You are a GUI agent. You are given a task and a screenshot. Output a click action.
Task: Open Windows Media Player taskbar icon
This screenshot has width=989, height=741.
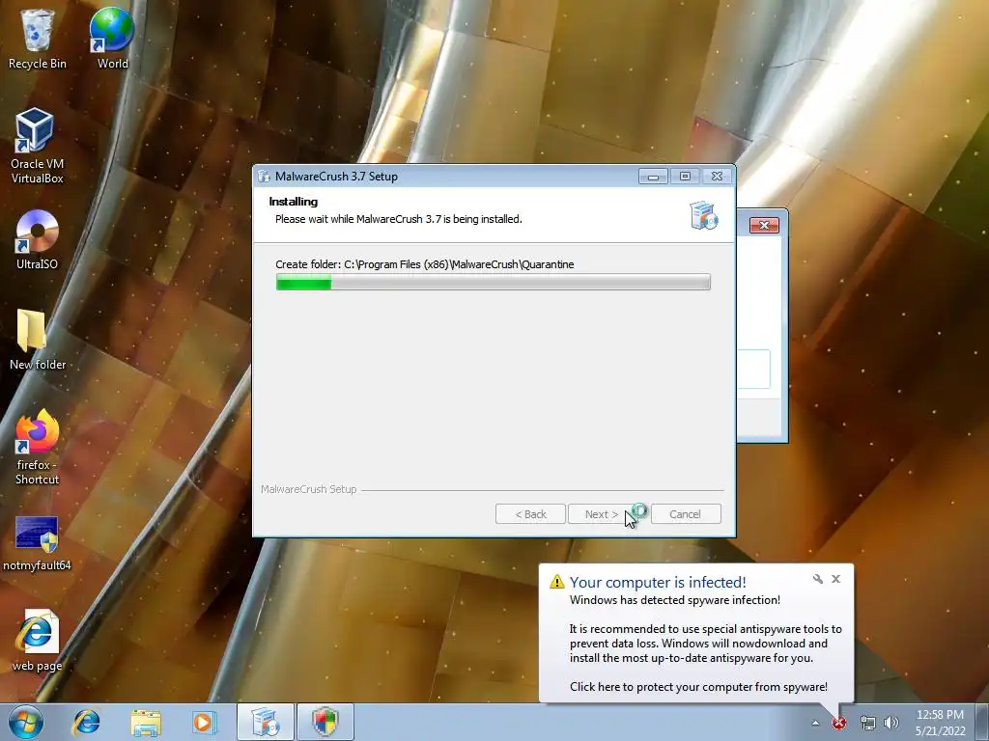pos(204,722)
